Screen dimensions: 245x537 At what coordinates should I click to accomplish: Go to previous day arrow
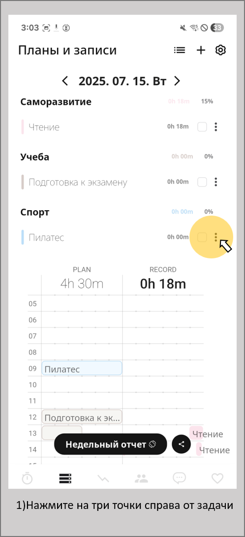click(65, 81)
